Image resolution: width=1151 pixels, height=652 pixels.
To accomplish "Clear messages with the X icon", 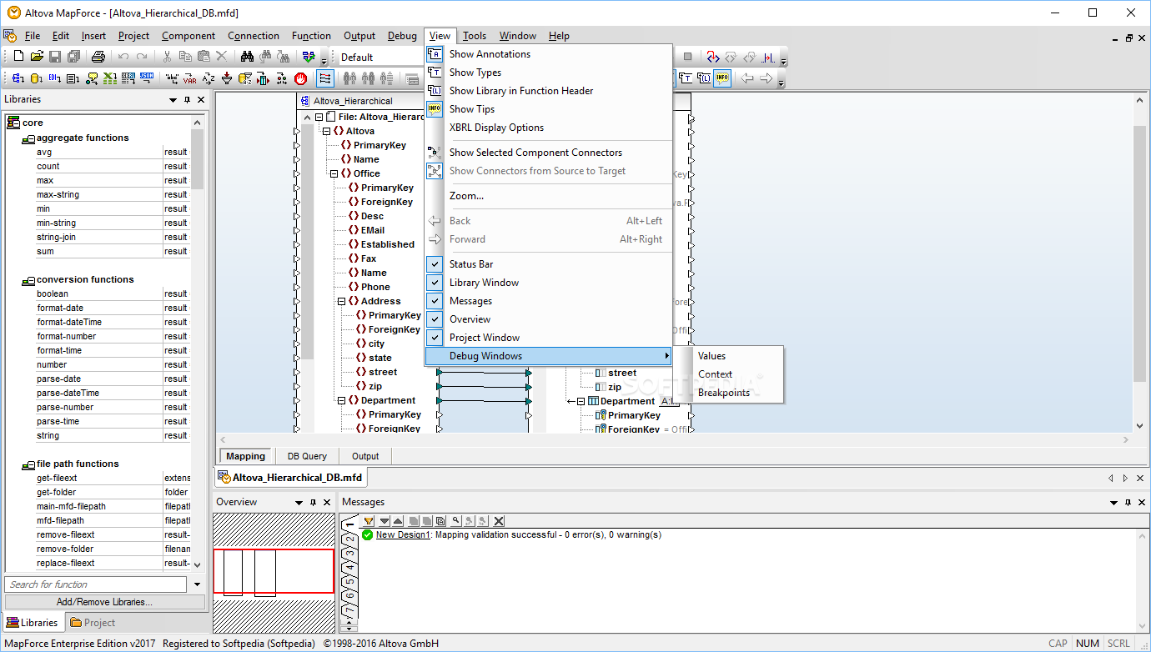I will (x=499, y=521).
